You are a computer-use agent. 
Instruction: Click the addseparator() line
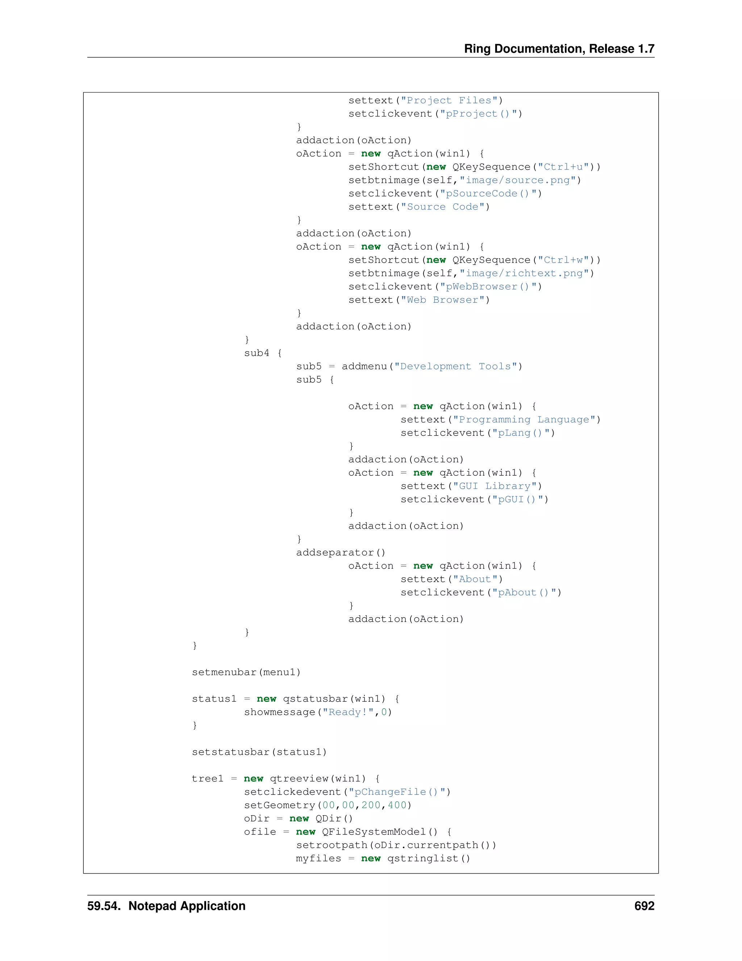[x=341, y=553]
